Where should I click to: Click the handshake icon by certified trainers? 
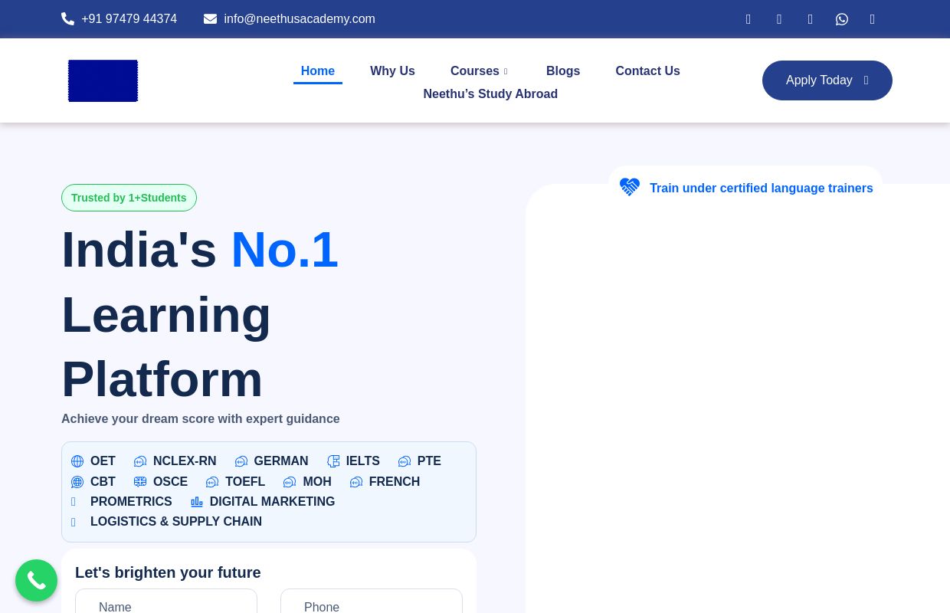(x=630, y=188)
